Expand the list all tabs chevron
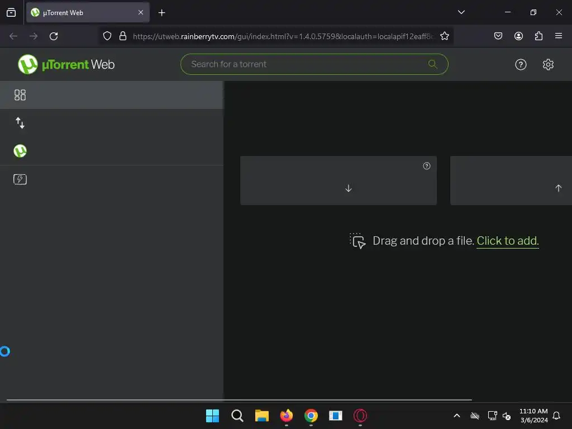Viewport: 572px width, 429px height. tap(461, 12)
